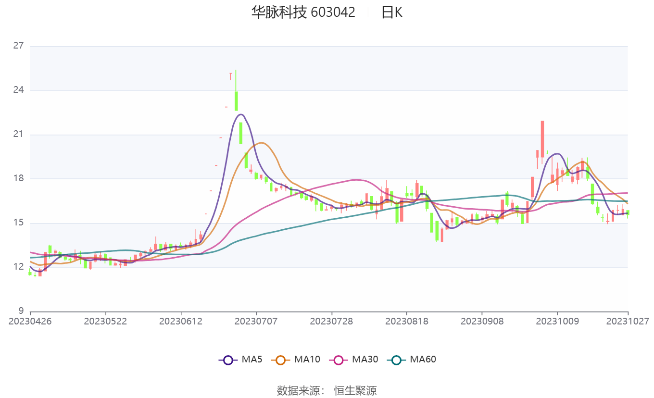Click x-axis date label 20230707
Viewport: 654px width, 398px height.
pos(256,321)
